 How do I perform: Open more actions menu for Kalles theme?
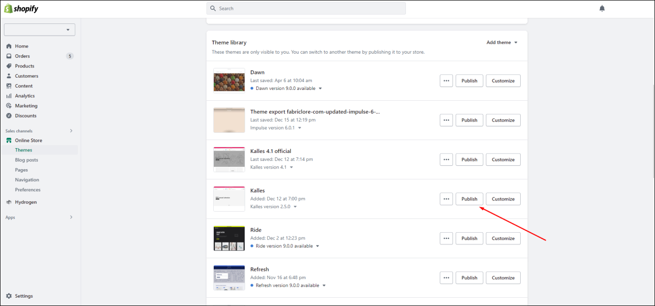click(x=446, y=199)
